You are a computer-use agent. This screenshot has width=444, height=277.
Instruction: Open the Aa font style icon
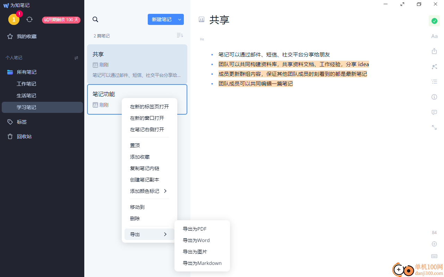click(434, 36)
